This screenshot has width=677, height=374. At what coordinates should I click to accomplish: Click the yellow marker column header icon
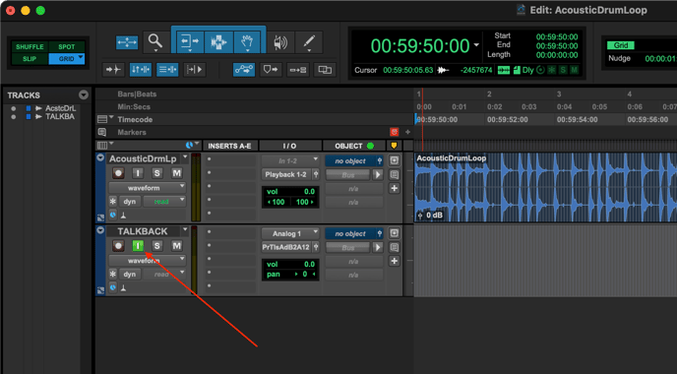(394, 146)
